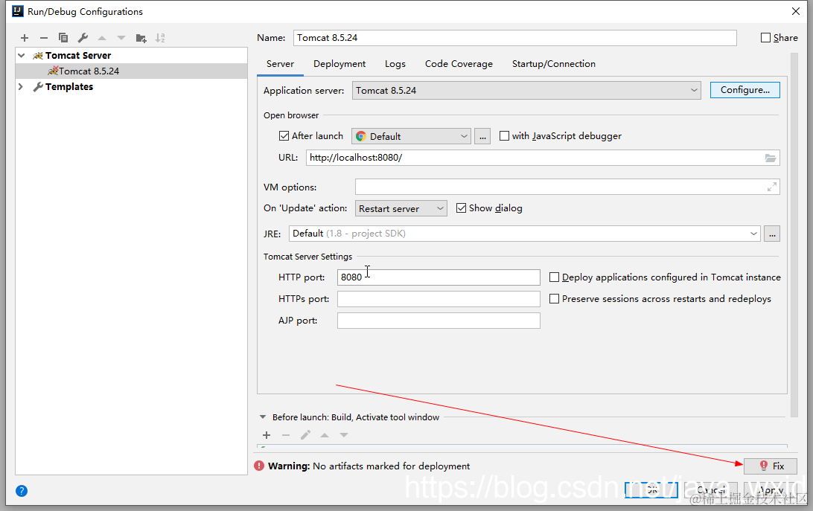Click the OK button
This screenshot has height=511, width=813.
point(651,489)
